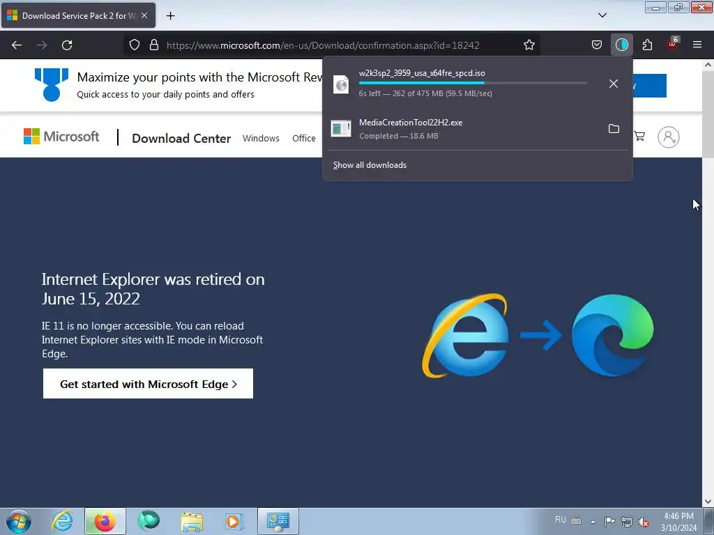Open the Windows menu item
The height and width of the screenshot is (535, 714).
point(261,139)
